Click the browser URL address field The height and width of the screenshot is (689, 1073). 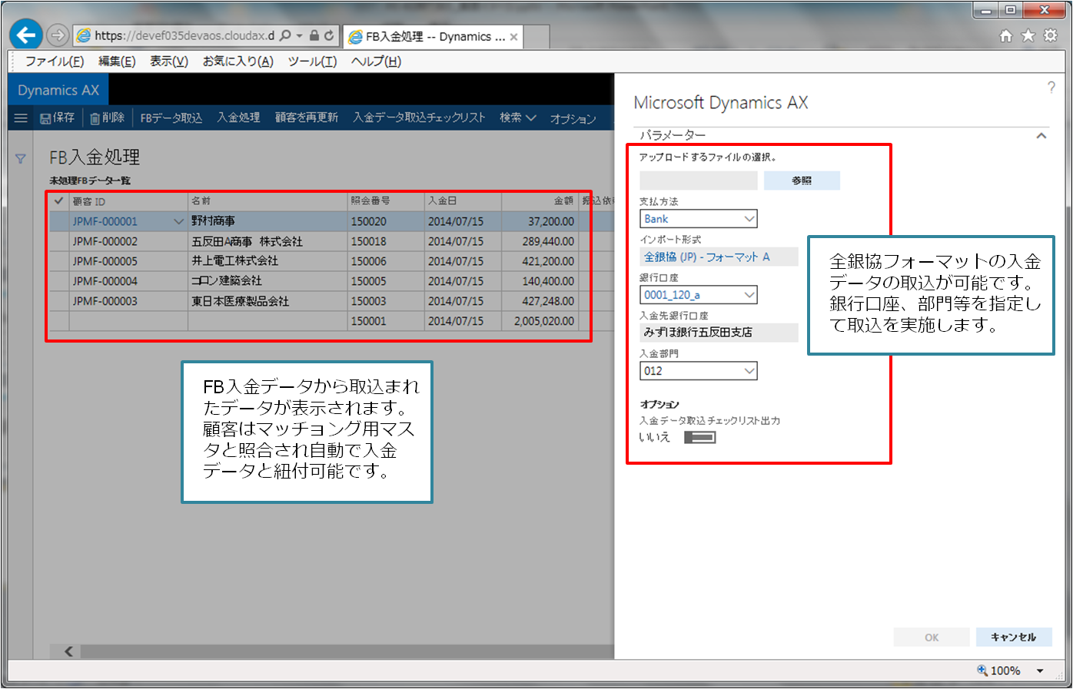[184, 35]
